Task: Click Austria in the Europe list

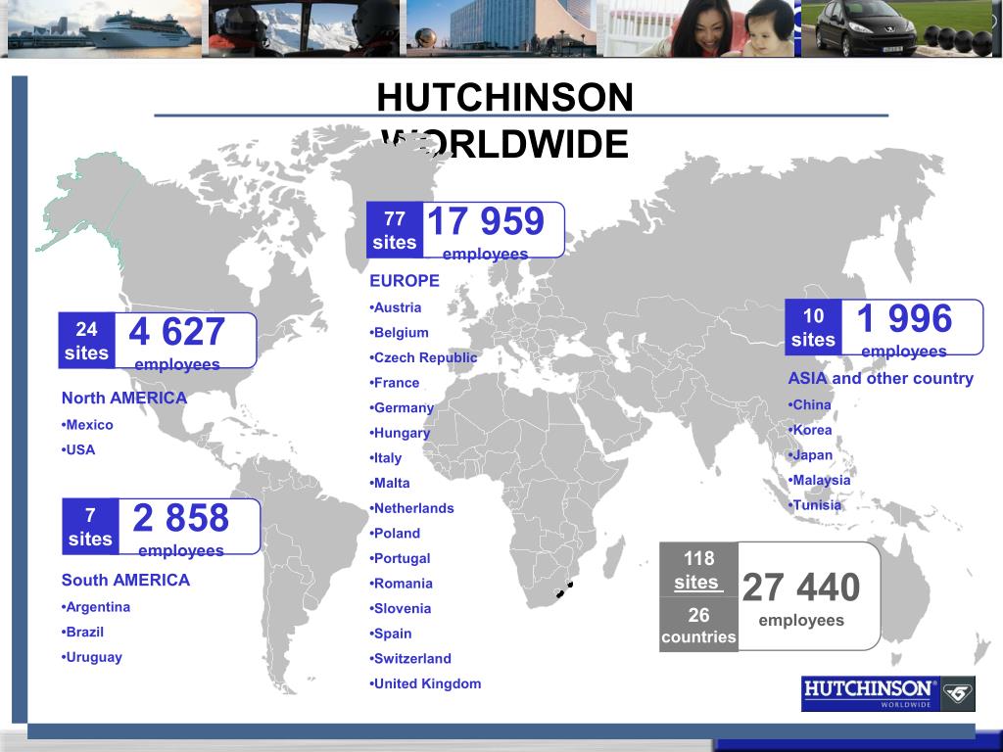Action: point(396,307)
